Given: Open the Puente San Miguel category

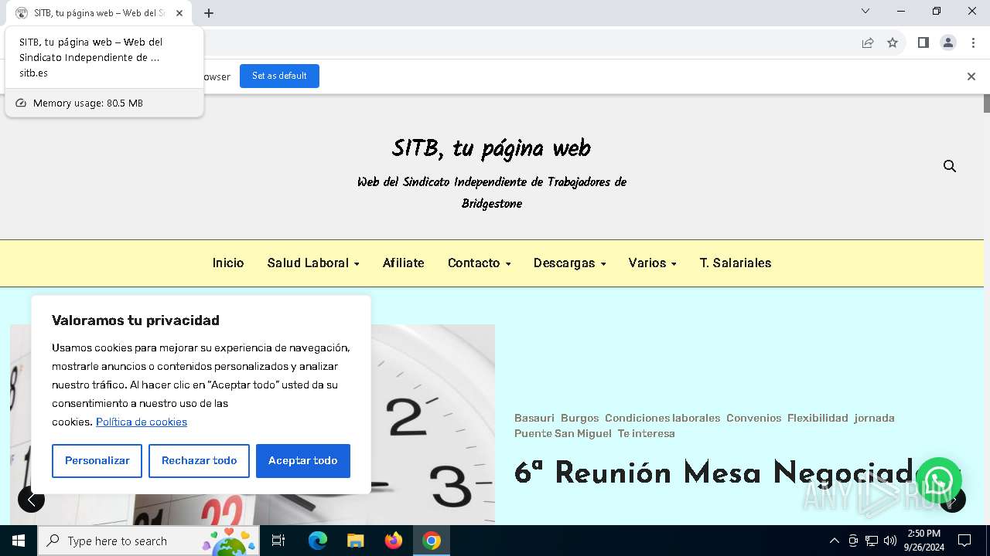Looking at the screenshot, I should coord(563,433).
